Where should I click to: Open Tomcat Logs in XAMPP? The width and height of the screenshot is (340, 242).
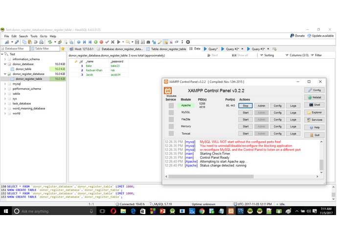[293, 134]
